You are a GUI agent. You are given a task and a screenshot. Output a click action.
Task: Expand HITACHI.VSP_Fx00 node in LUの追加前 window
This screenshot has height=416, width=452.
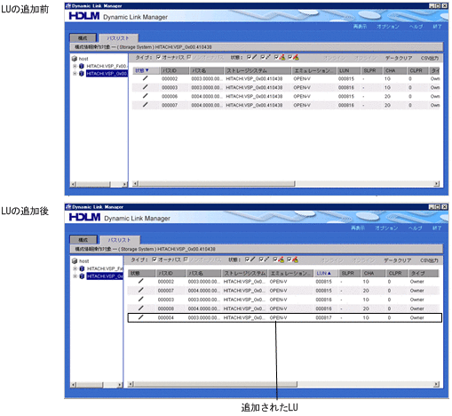tap(75, 66)
